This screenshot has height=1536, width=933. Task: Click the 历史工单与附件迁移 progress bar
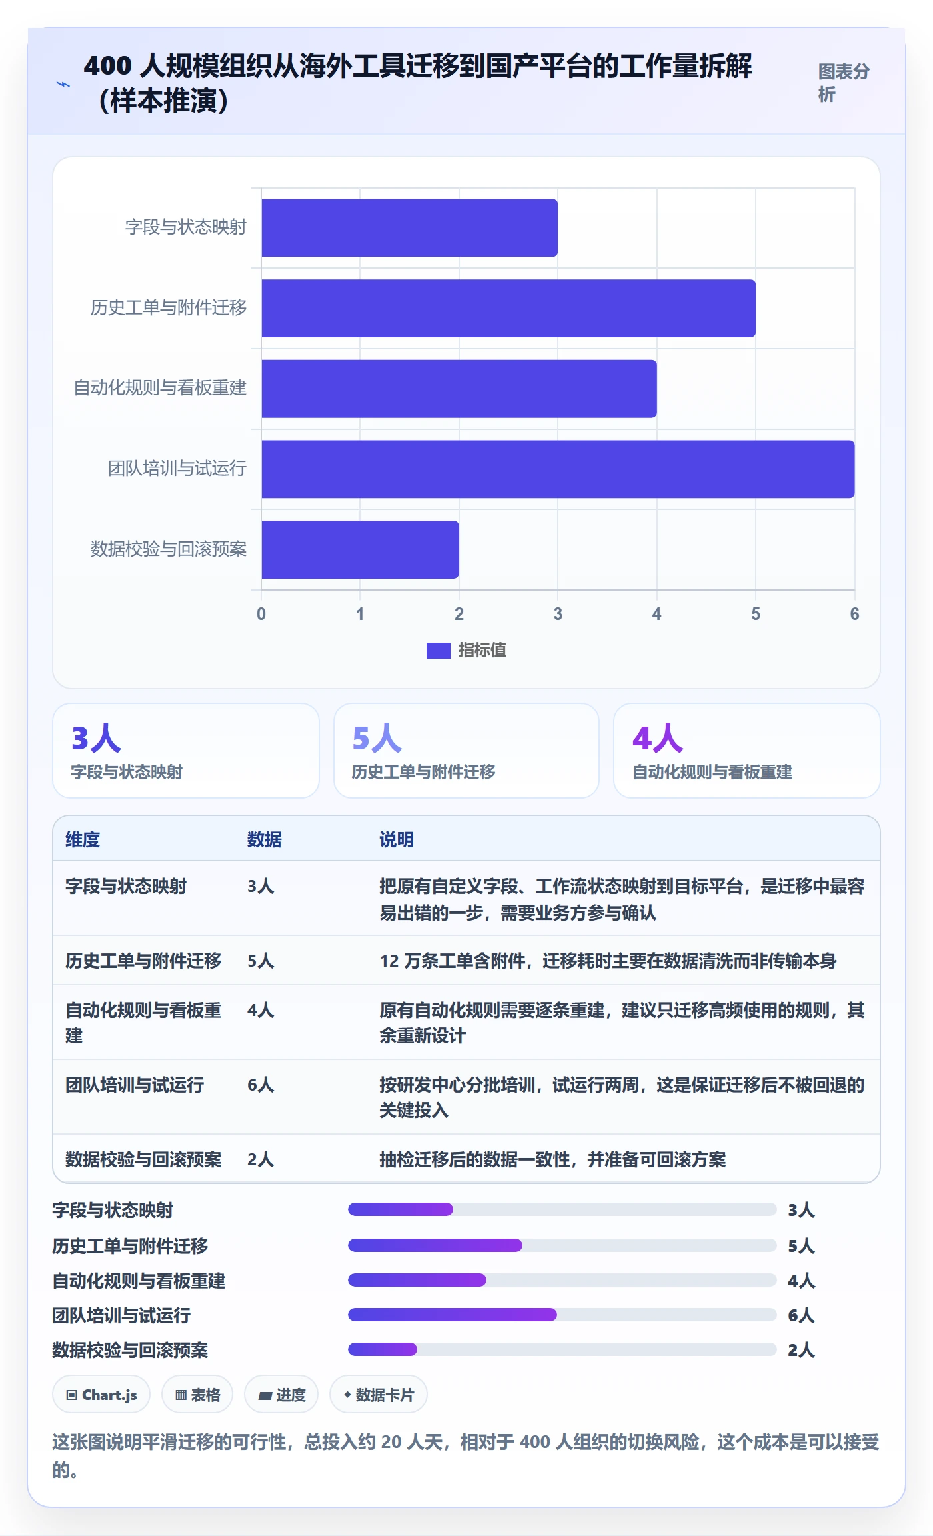562,1245
